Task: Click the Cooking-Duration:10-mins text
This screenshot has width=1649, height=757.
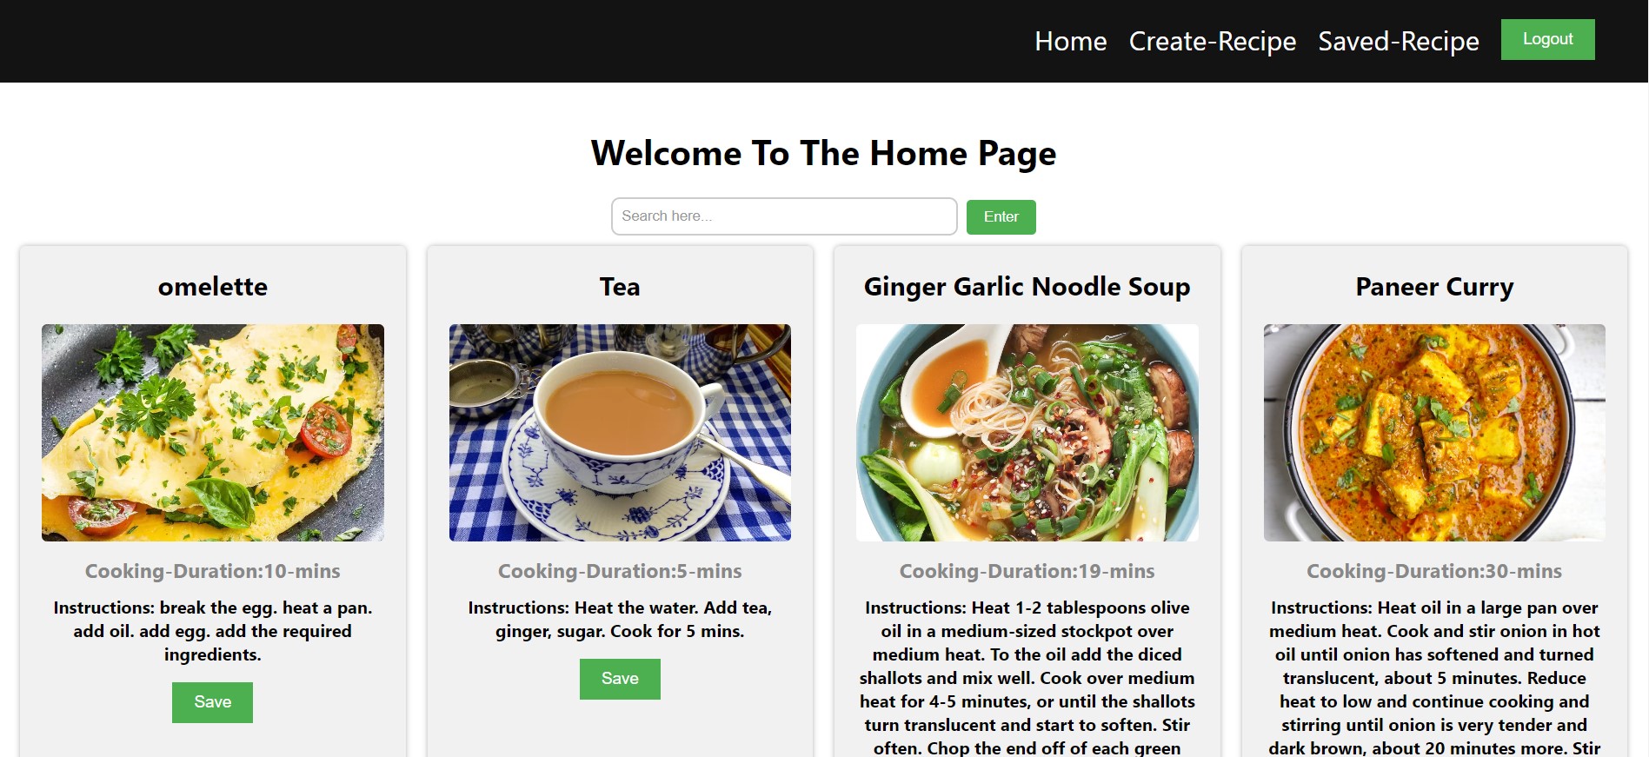Action: pos(213,571)
